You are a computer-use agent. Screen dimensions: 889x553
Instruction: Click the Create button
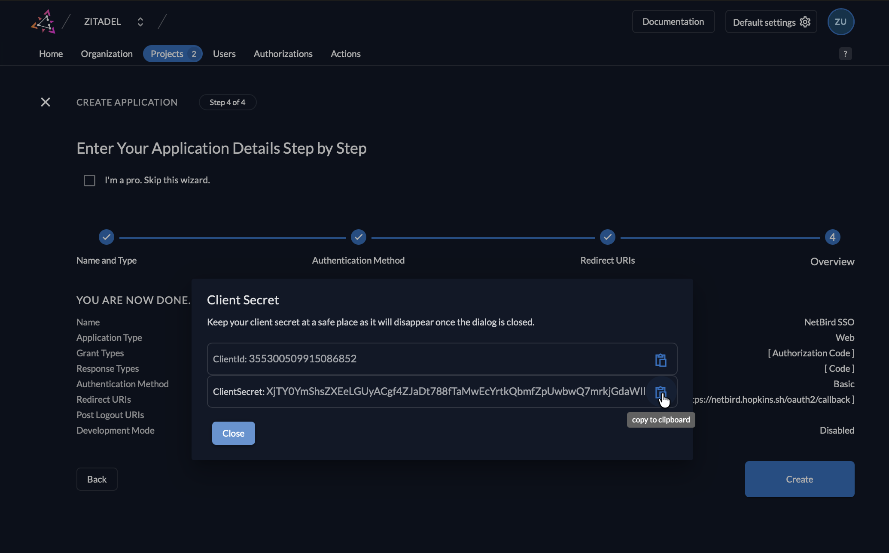click(x=799, y=479)
